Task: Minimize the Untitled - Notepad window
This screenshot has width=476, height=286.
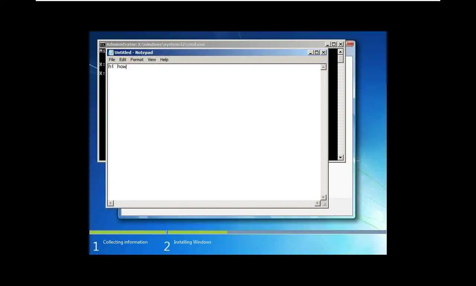Action: (x=311, y=53)
